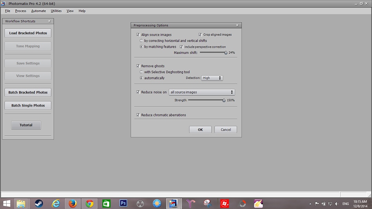372x209 pixels.
Task: Click the Tone Mapping button
Action: point(28,46)
